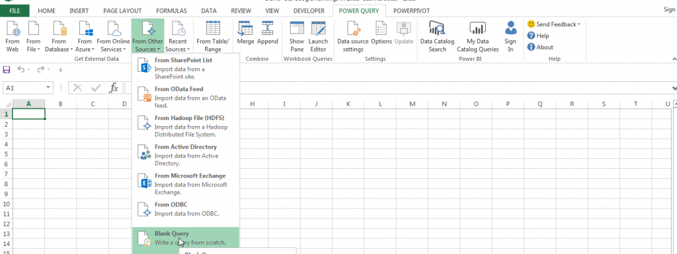Screen dimensions: 677x254
Task: Switch to the POWERPIVOT tab
Action: click(411, 11)
